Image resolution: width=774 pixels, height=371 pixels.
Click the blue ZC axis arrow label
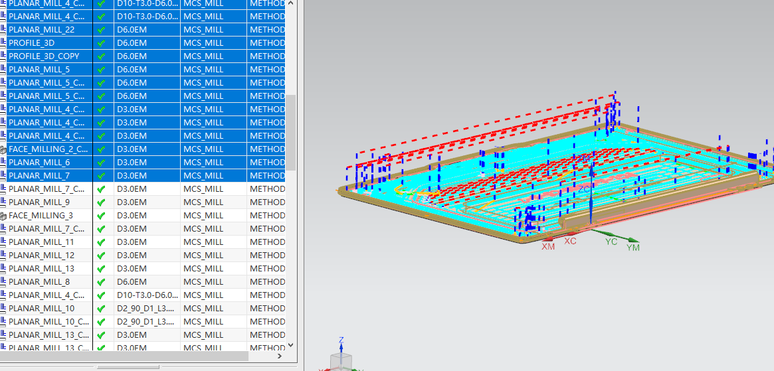coord(584,189)
